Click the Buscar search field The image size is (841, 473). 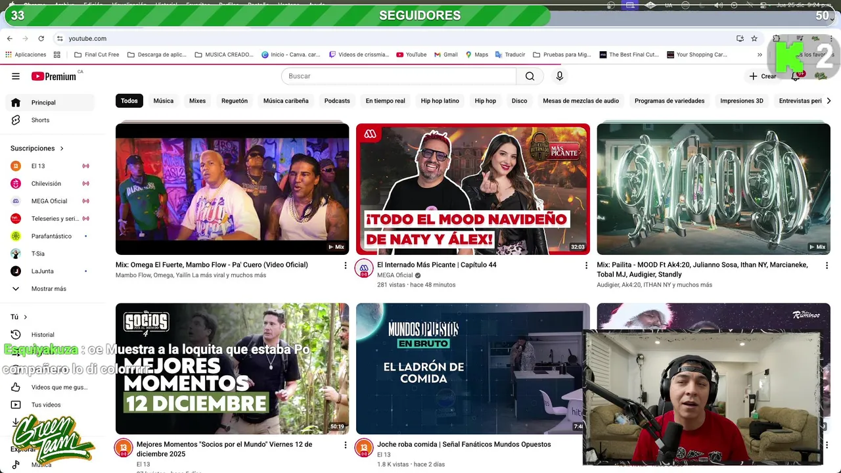click(x=399, y=76)
